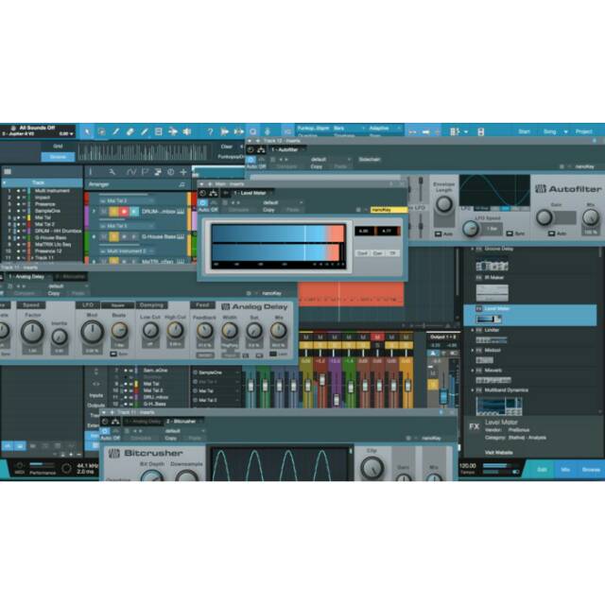Screen dimensions: 605x605
Task: Open the Mix view tab
Action: pyautogui.click(x=565, y=470)
